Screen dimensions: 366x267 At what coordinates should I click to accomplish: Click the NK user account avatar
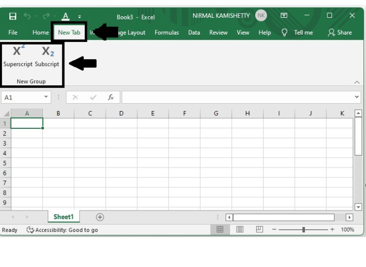(261, 16)
